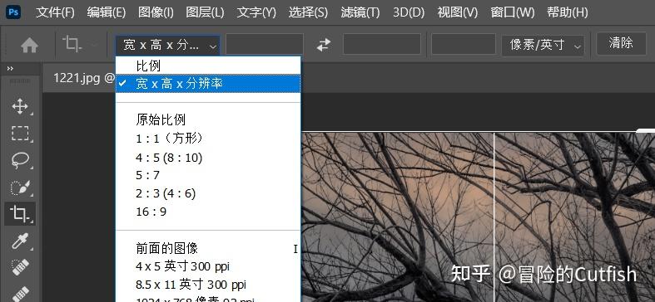Viewport: 655px width, 302px height.
Task: Open the 视图(V) menu
Action: click(x=458, y=12)
